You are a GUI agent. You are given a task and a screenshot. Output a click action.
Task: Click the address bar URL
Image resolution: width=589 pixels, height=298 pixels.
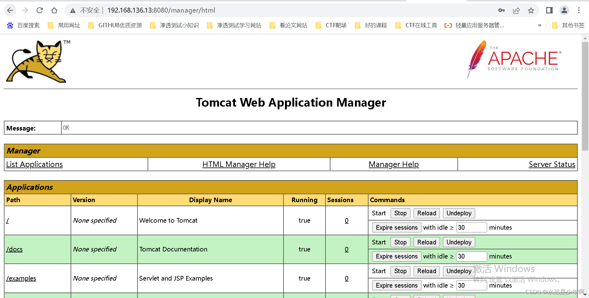[161, 10]
